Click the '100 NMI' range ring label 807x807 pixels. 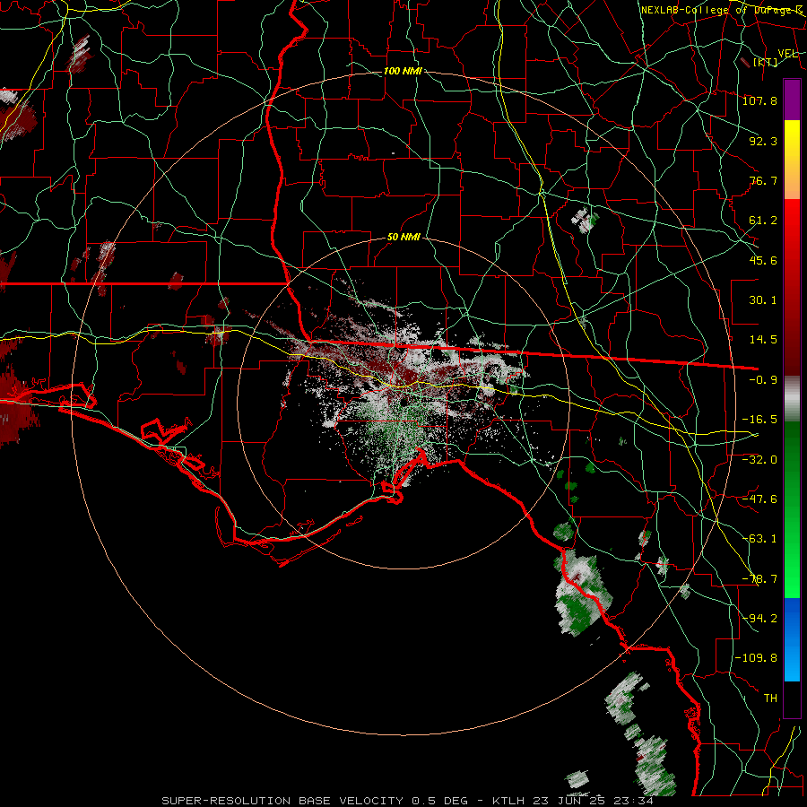403,71
